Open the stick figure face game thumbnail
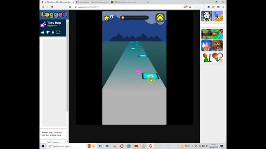Screen dimensions: 266x149 (207, 16)
